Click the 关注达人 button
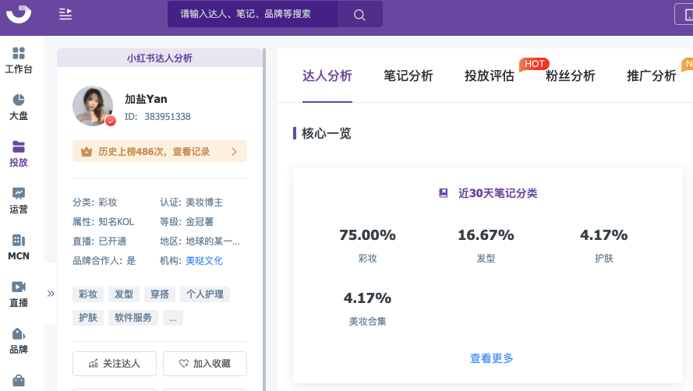Image resolution: width=693 pixels, height=391 pixels. pyautogui.click(x=115, y=363)
